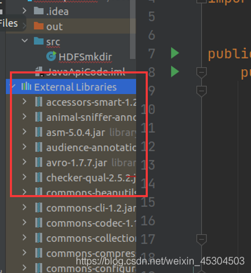Viewport: 251px width, 273px height.
Task: Fold the code block end at line 17
Action: coord(201,239)
